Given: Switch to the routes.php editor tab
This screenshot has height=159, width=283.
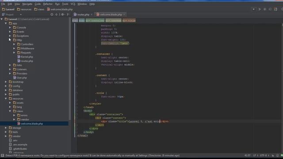Looking at the screenshot, I should [83, 15].
